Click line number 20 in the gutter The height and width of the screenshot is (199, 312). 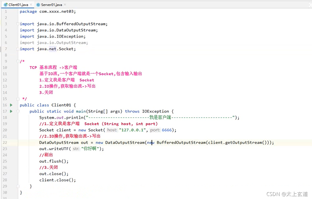(5, 130)
